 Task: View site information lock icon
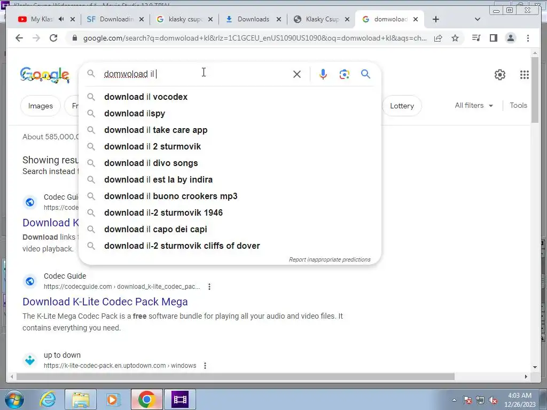74,38
